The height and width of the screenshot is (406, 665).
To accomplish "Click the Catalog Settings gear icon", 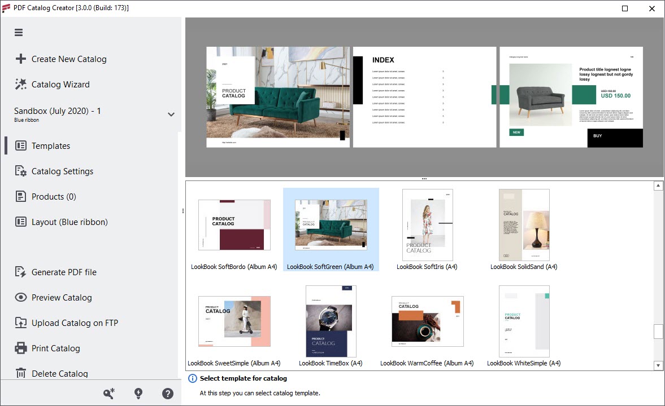I will pos(21,171).
